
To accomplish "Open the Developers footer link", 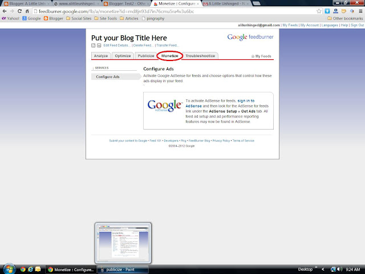I will coord(171,141).
